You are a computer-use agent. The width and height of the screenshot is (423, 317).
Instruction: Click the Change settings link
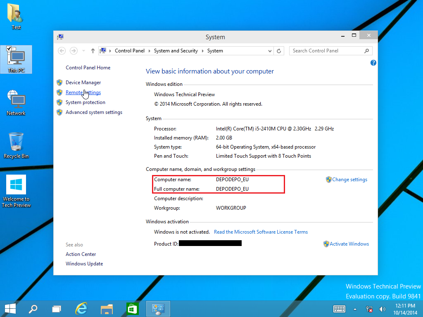[x=349, y=180]
